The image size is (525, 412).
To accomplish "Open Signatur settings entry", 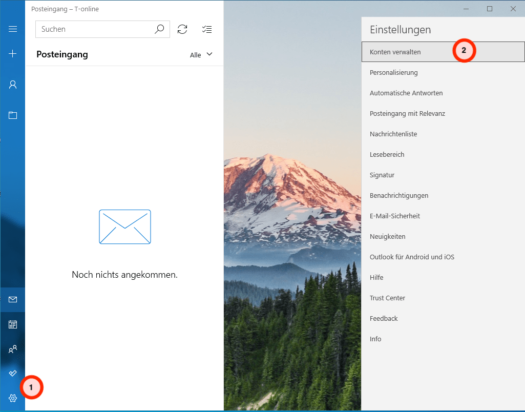I will [x=382, y=175].
